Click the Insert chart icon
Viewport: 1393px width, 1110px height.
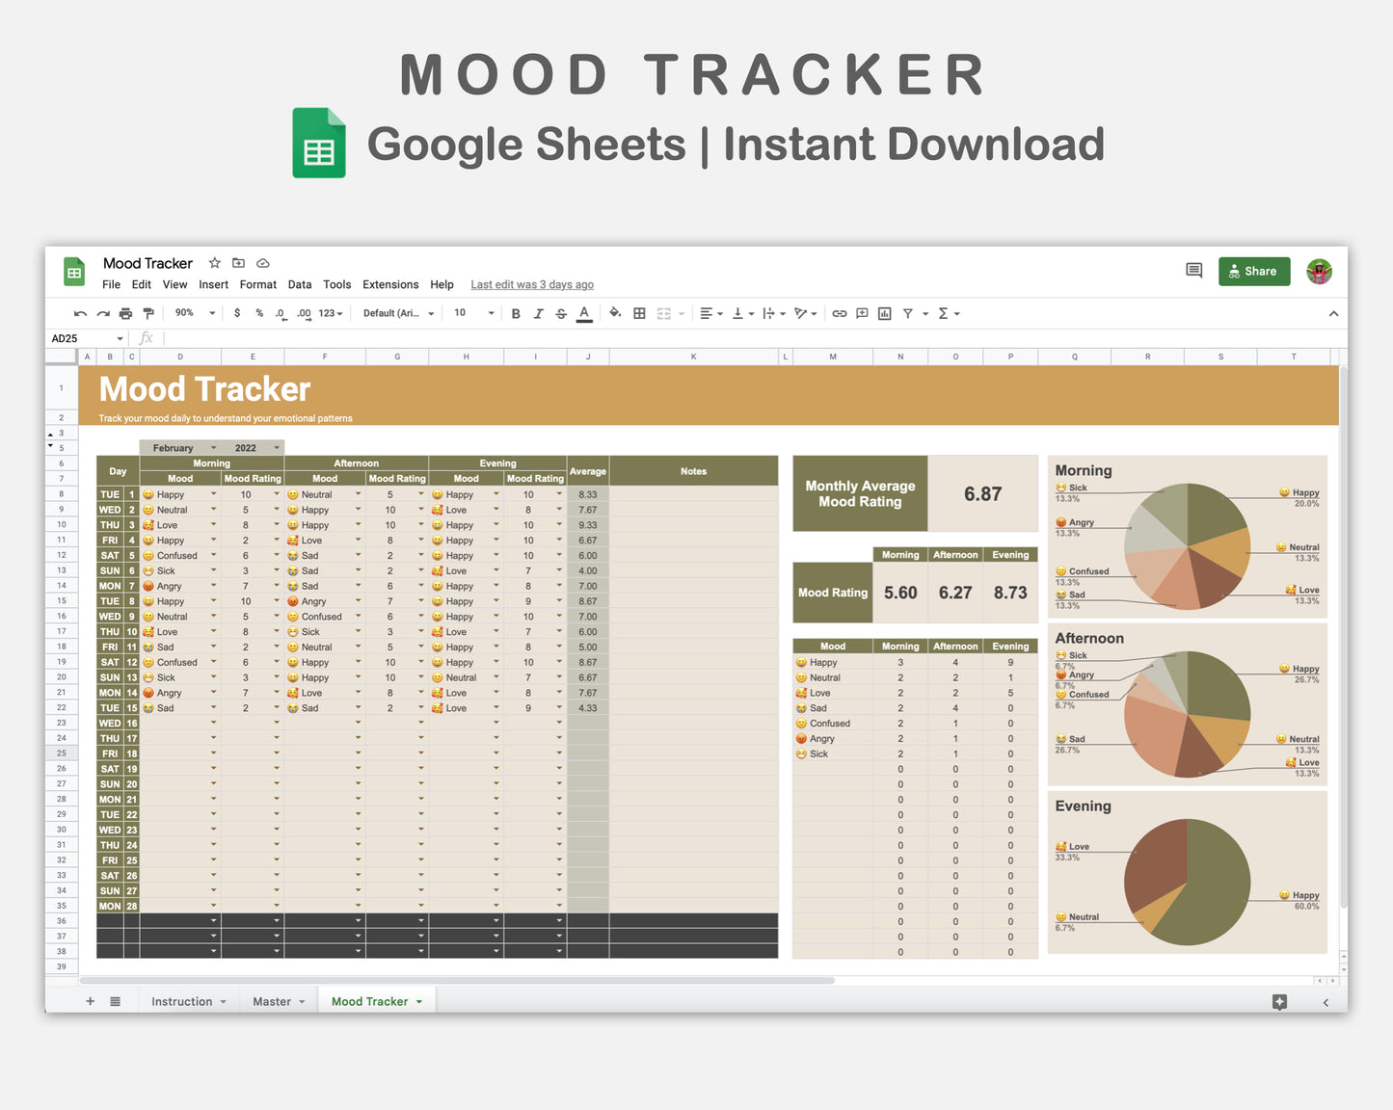[x=884, y=313]
